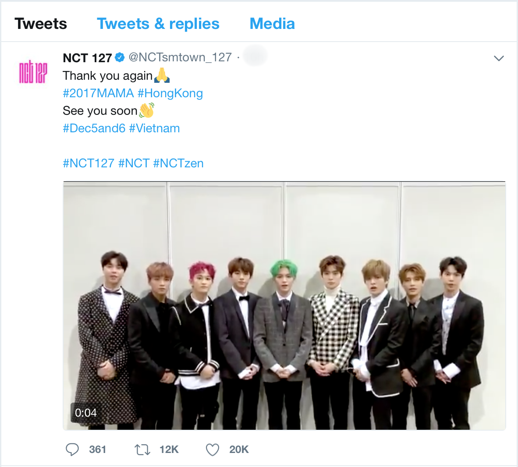Click the NCT 127 profile avatar
Viewport: 518px width, 467px height.
(33, 72)
